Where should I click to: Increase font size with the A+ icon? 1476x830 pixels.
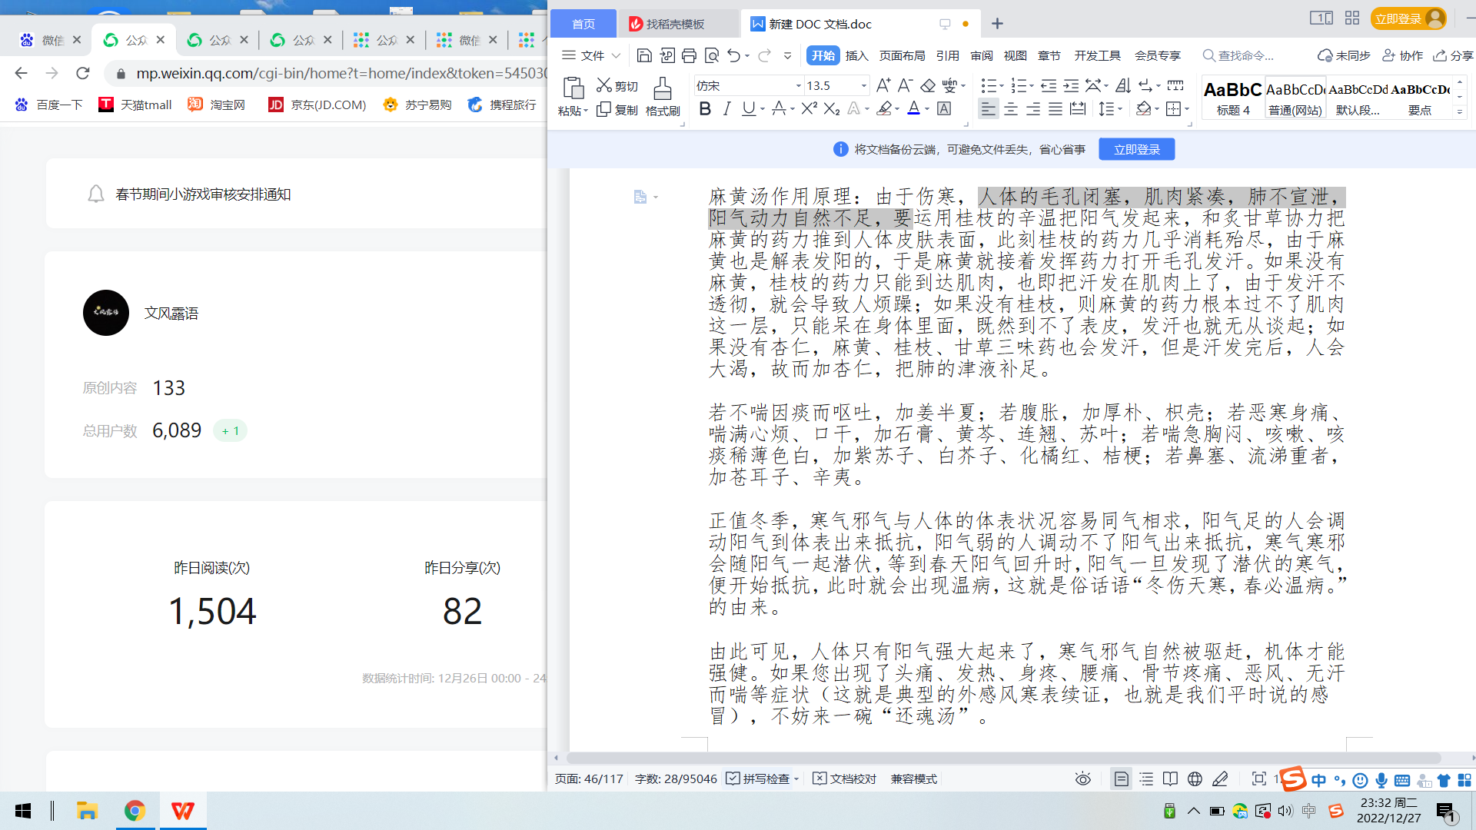(x=883, y=85)
